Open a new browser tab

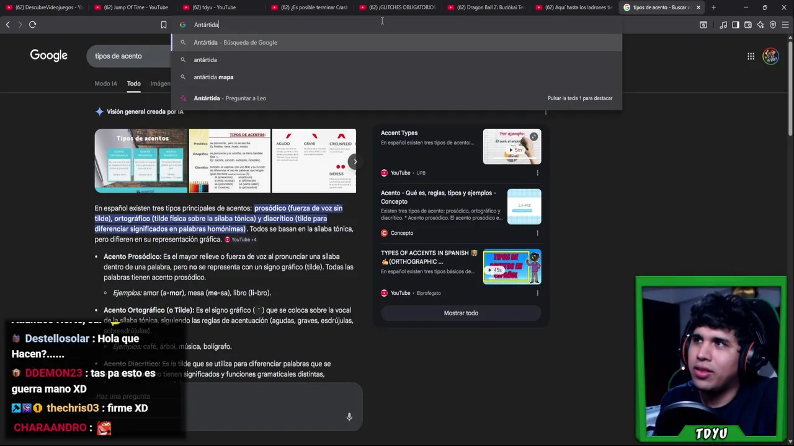(713, 7)
